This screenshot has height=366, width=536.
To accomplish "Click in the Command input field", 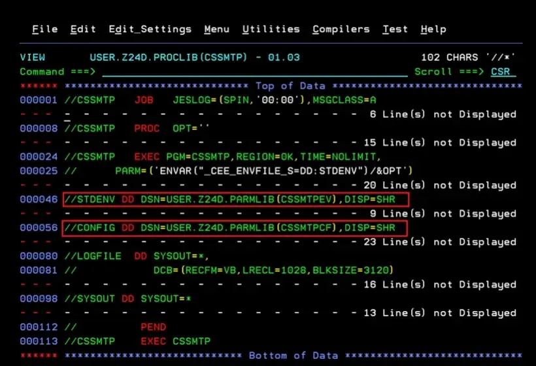I will point(255,72).
